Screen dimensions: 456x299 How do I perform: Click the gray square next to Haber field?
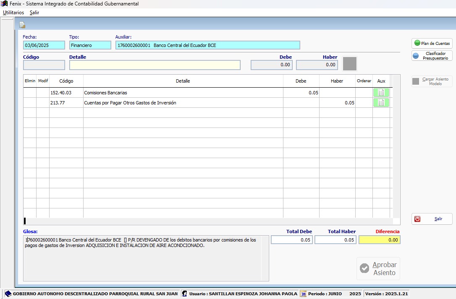[x=350, y=64]
